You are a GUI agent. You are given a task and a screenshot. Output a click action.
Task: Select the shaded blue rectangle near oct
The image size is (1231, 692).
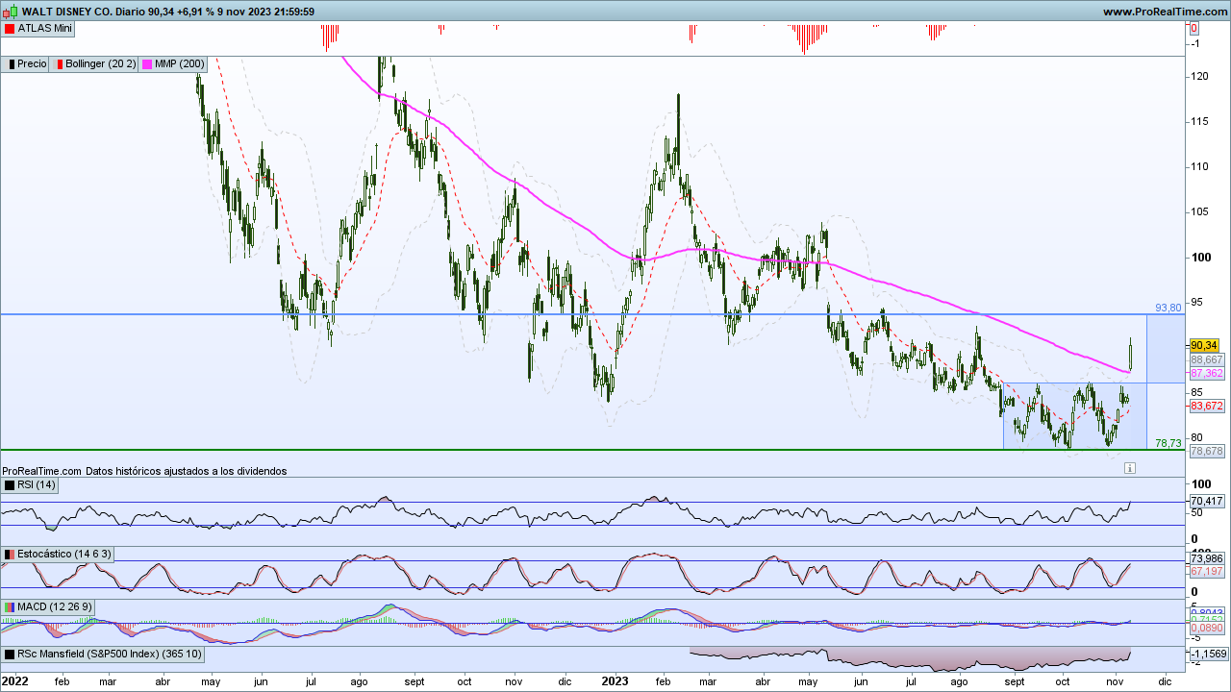point(1074,415)
